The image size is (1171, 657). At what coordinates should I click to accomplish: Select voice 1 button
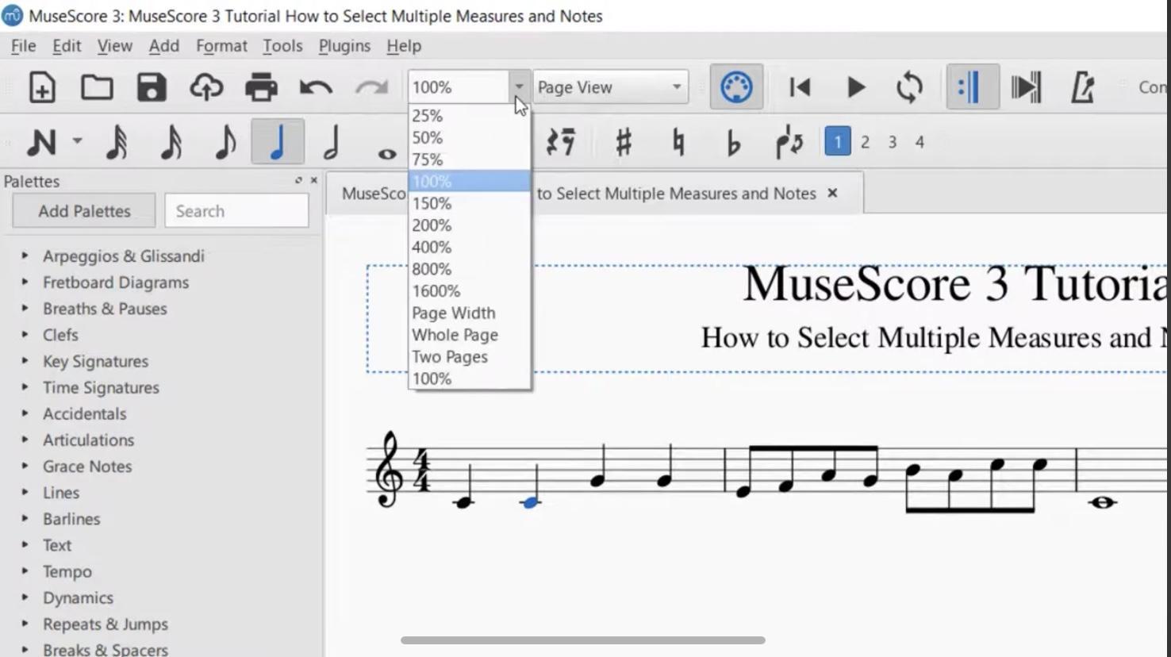pyautogui.click(x=838, y=141)
